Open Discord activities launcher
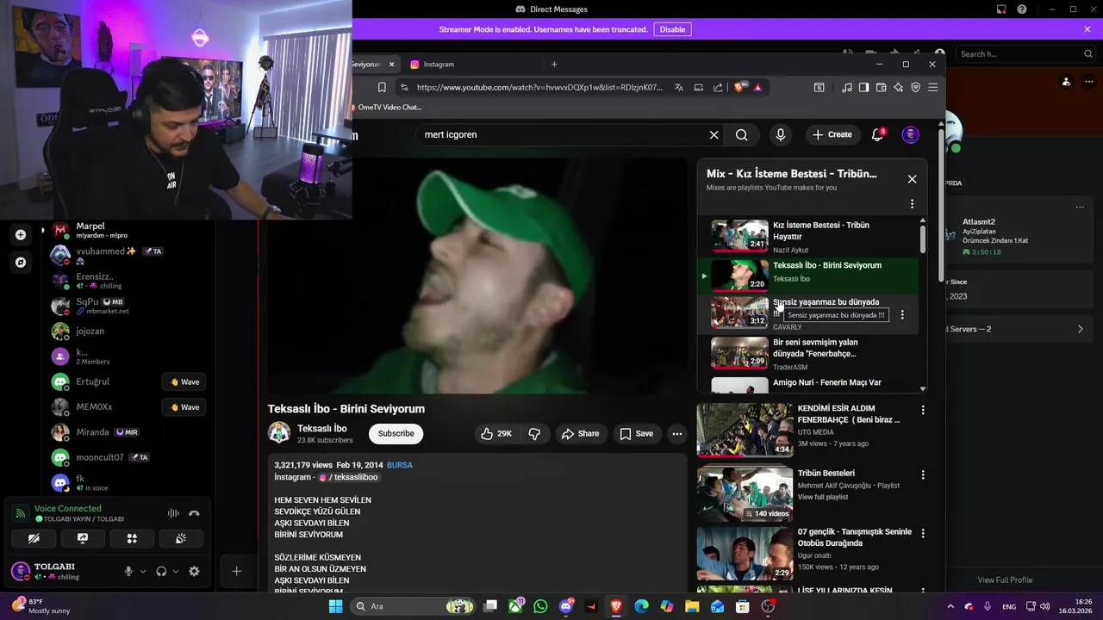 (132, 538)
